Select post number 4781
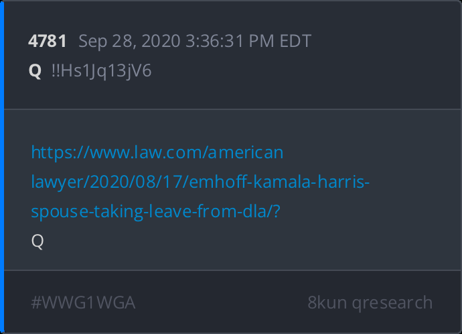The width and height of the screenshot is (462, 334). coord(47,41)
